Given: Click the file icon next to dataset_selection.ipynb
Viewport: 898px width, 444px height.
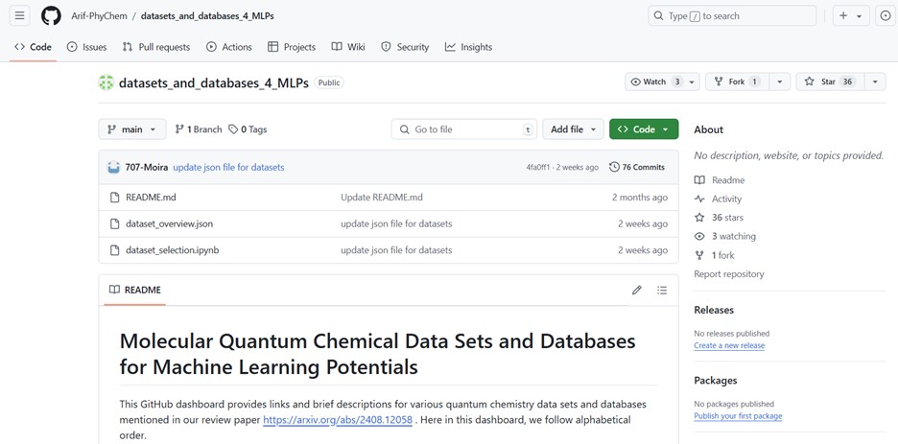Looking at the screenshot, I should pyautogui.click(x=114, y=250).
